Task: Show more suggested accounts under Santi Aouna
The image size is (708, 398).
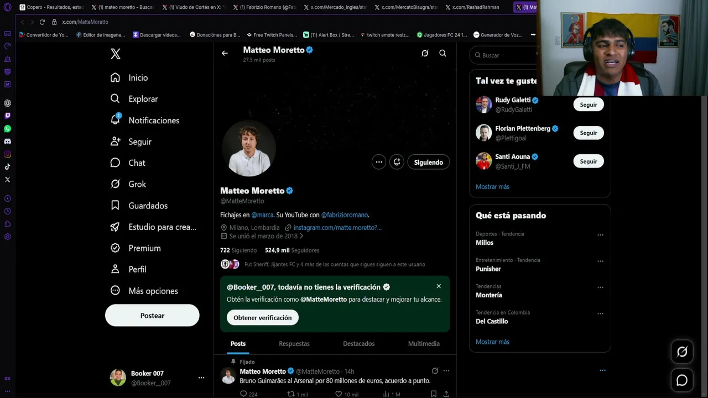Action: coord(492,187)
